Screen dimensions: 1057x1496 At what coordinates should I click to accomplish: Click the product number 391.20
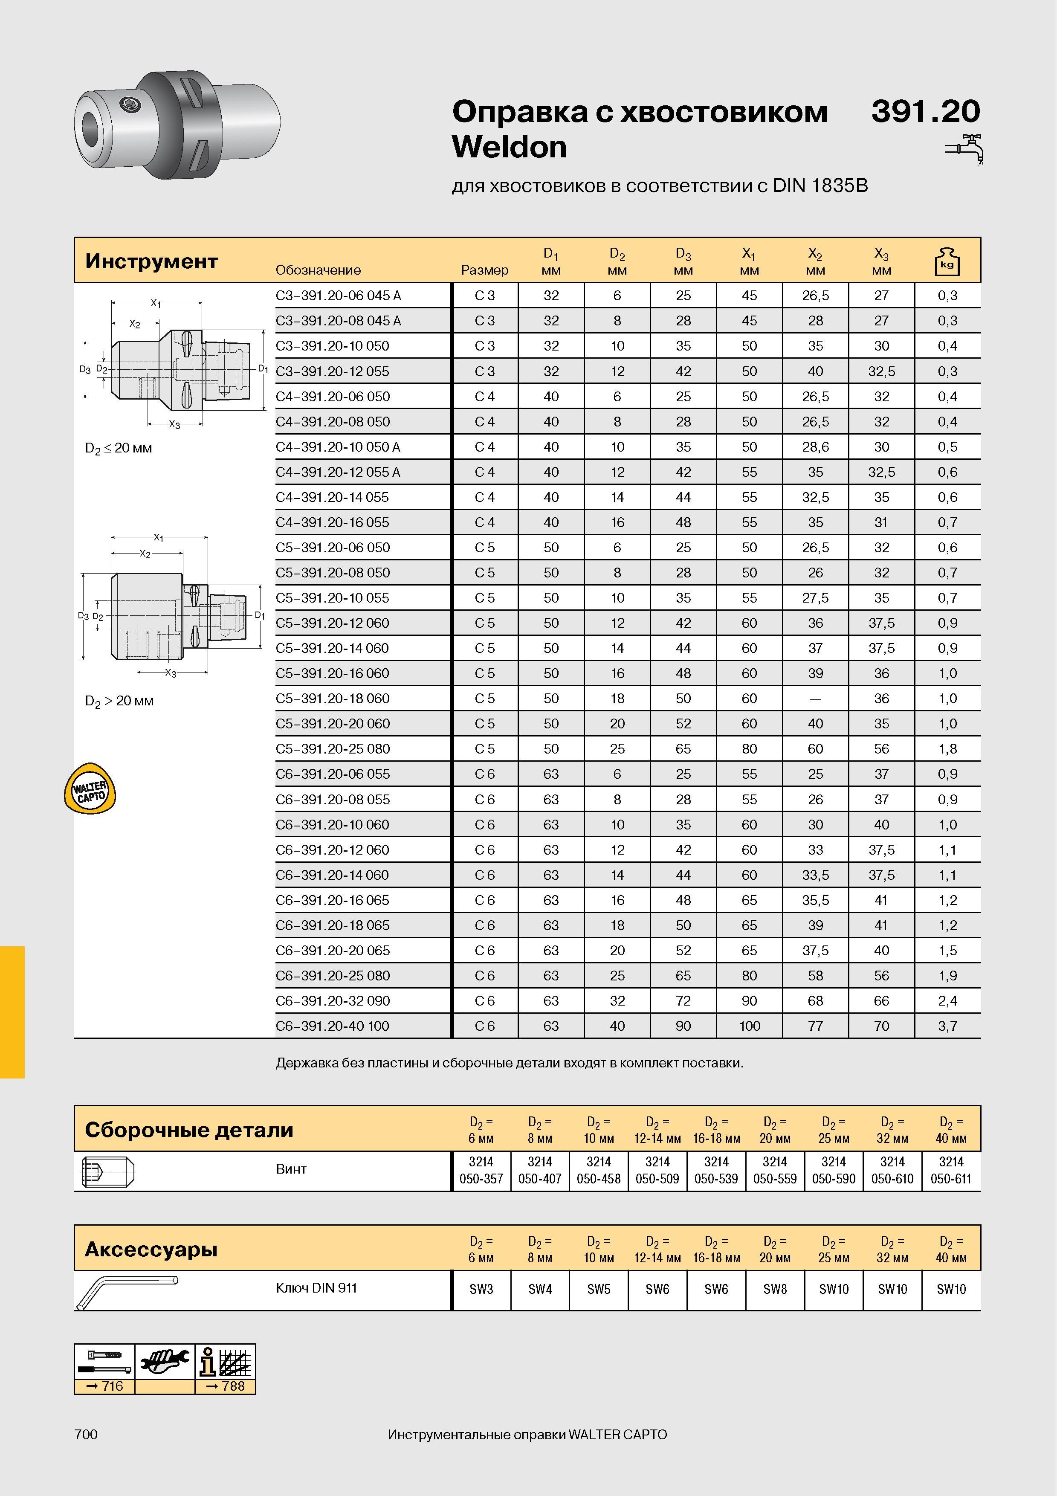[925, 111]
